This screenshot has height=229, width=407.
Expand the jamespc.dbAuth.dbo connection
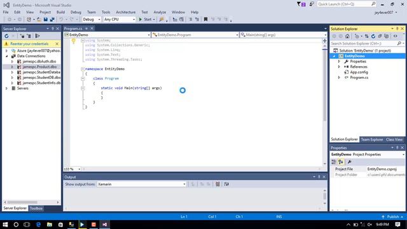click(x=12, y=62)
